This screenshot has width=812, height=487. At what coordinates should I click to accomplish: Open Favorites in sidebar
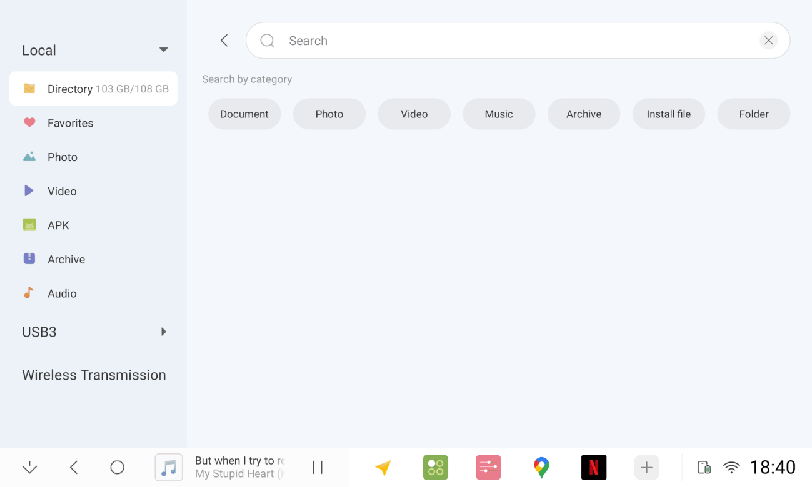[x=70, y=123]
